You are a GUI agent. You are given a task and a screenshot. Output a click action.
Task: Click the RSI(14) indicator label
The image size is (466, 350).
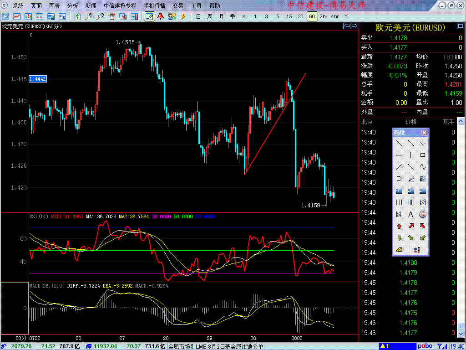pos(39,216)
